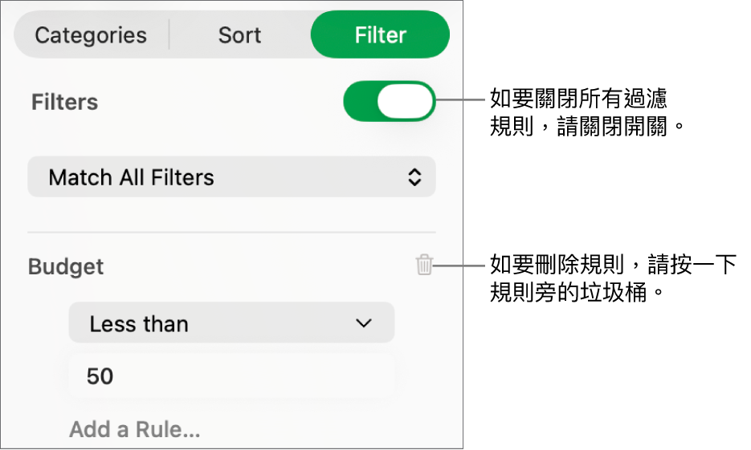This screenshot has width=751, height=450.
Task: Expand the Less than rule dropdown
Action: coord(231,323)
